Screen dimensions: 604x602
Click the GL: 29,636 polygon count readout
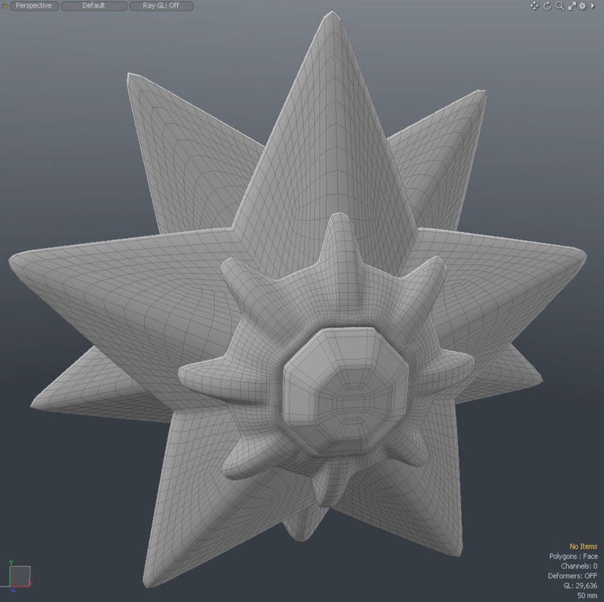coord(580,586)
